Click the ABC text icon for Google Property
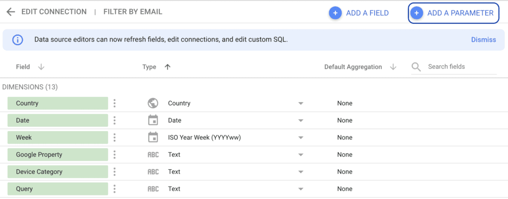Viewport: 508px width, 199px height. point(153,155)
